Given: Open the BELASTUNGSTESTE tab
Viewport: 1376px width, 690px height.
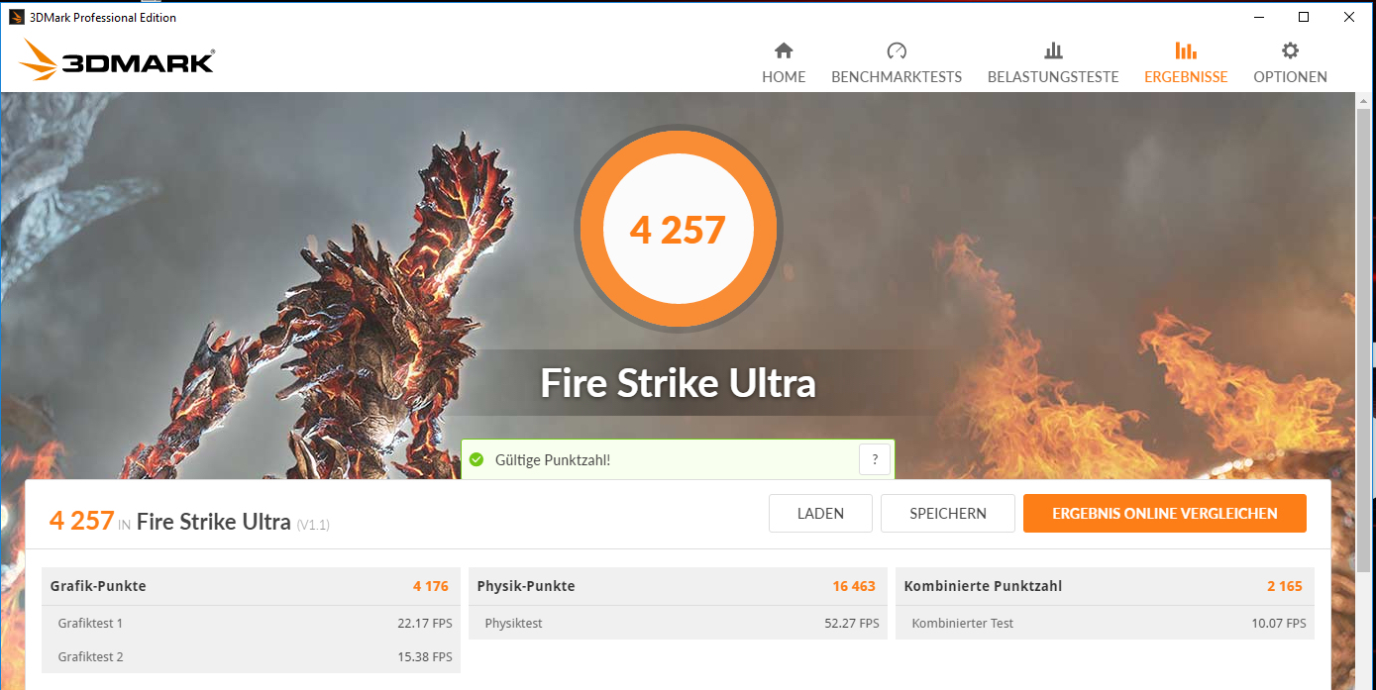Looking at the screenshot, I should [x=1053, y=62].
